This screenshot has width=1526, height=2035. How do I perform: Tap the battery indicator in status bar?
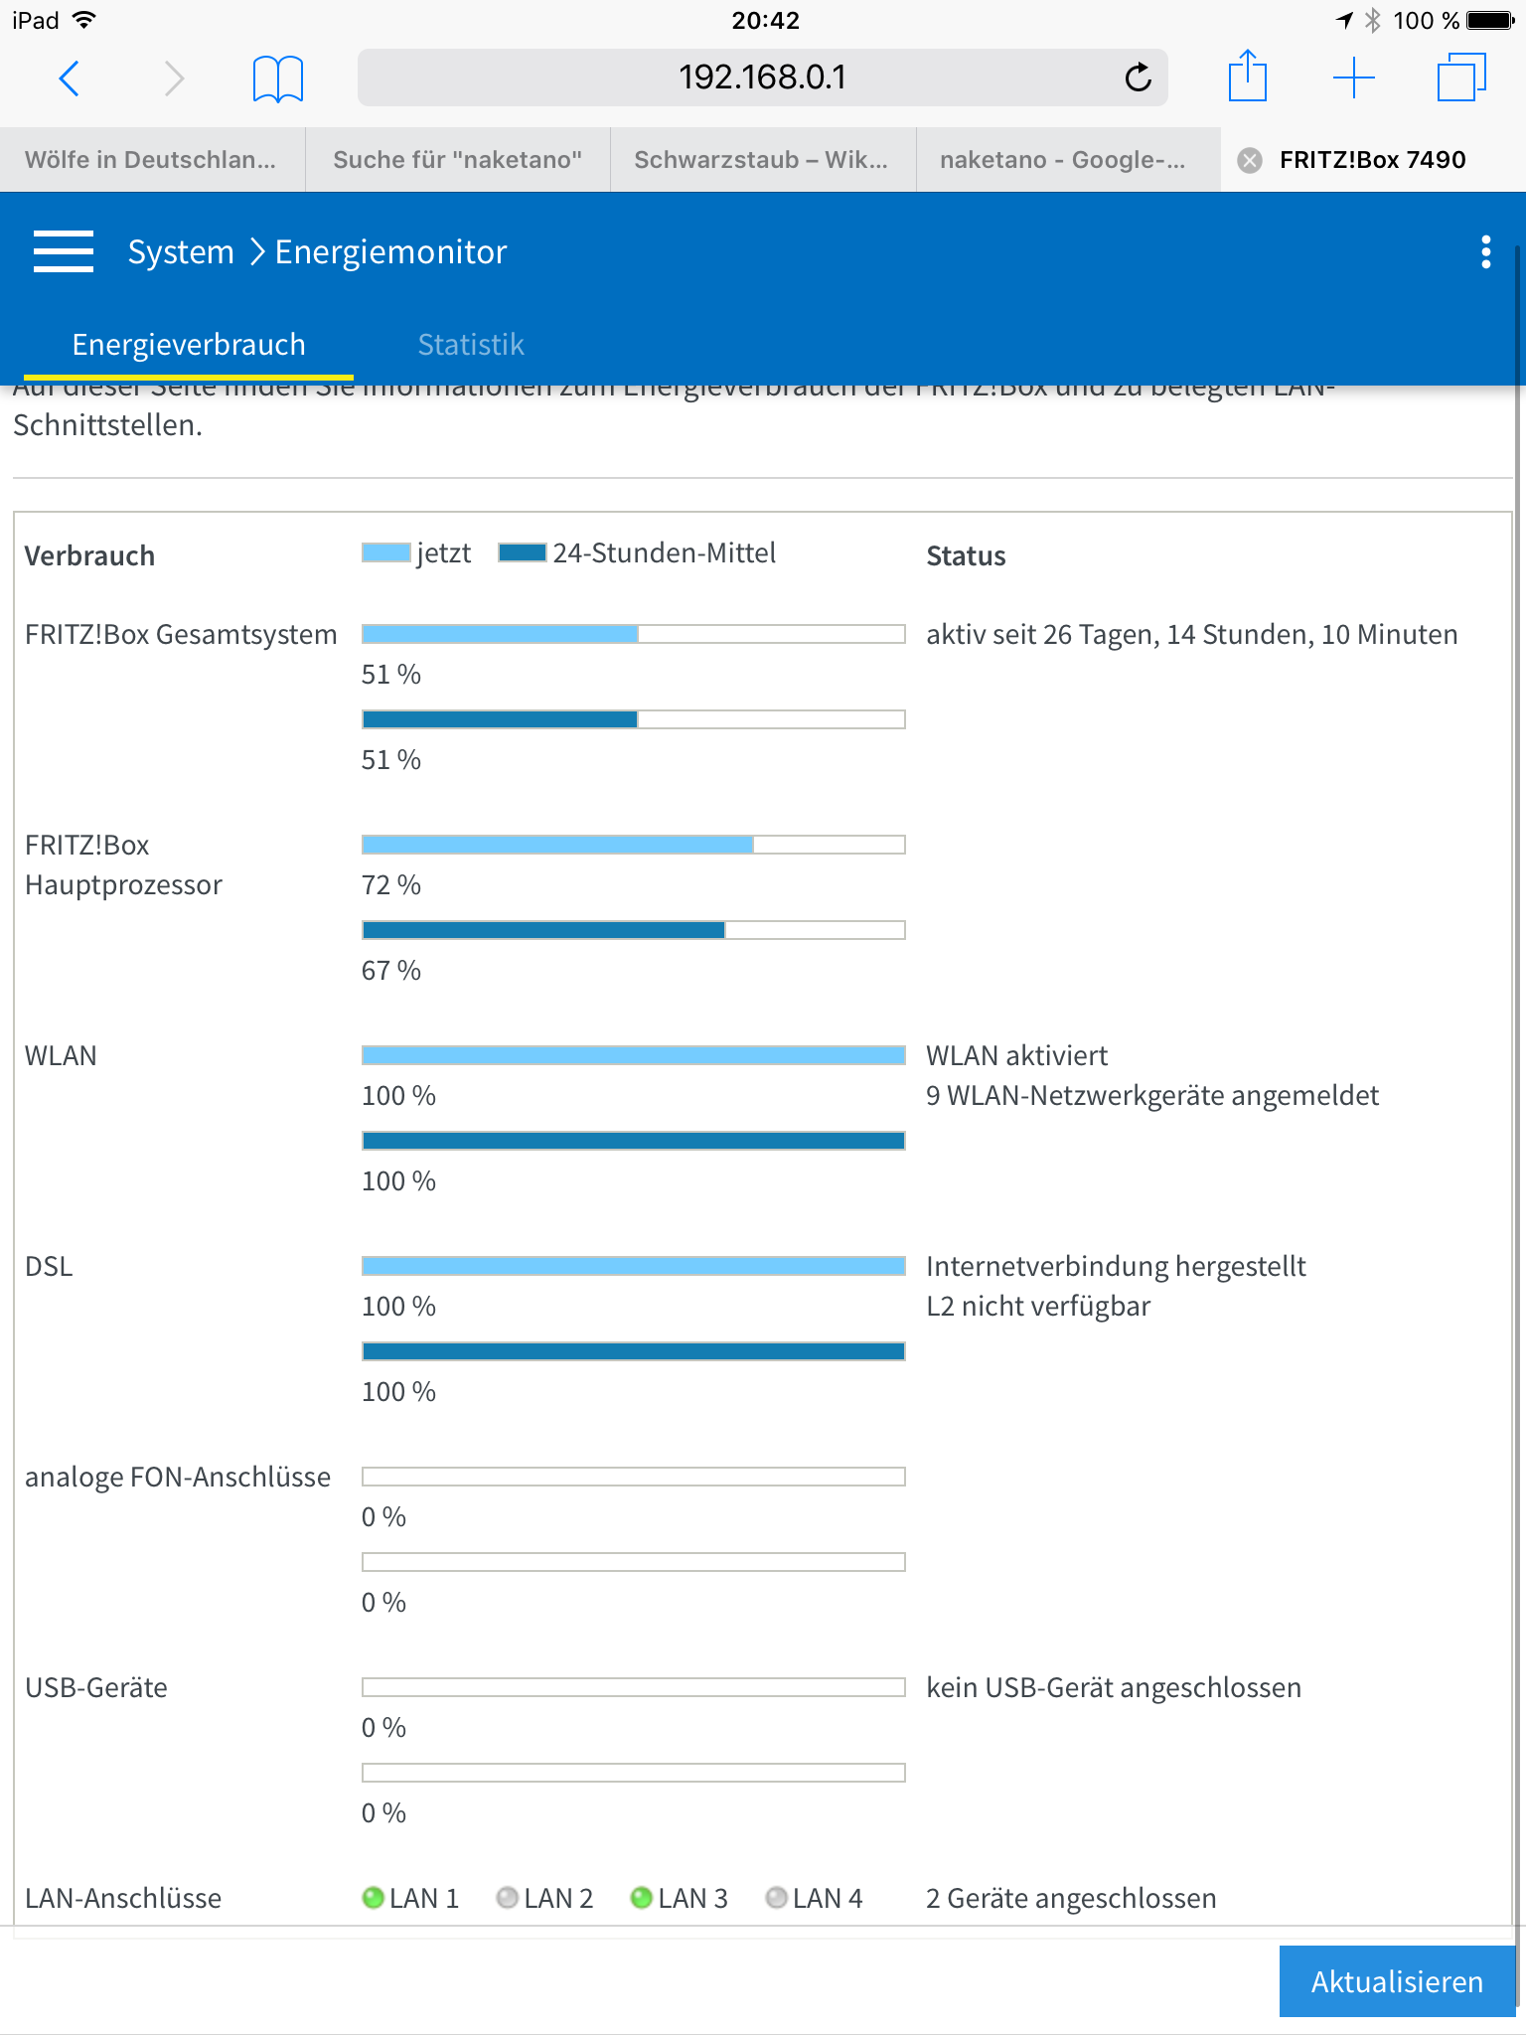pyautogui.click(x=1491, y=20)
